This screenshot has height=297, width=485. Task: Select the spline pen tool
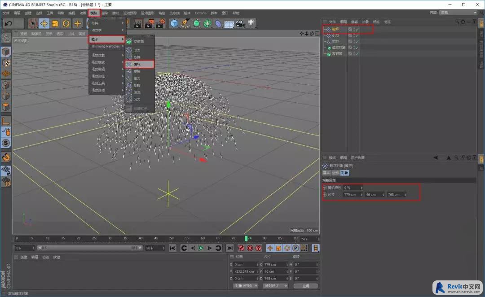click(x=185, y=23)
